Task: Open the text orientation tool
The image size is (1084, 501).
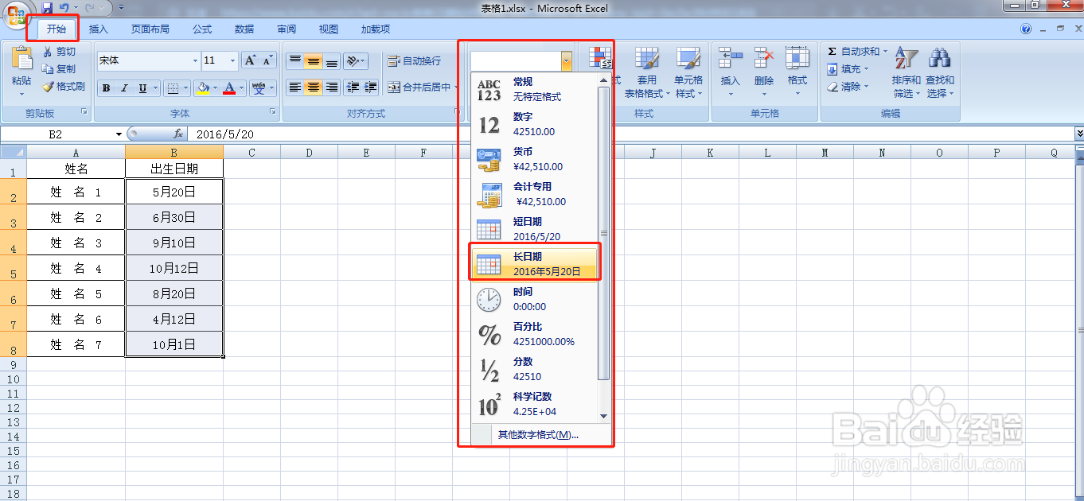Action: click(x=355, y=60)
